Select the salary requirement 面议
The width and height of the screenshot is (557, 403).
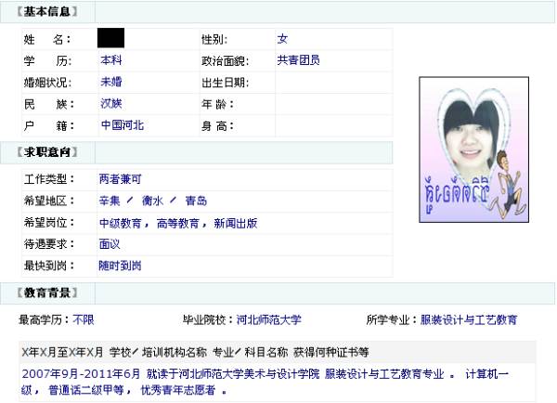click(110, 244)
